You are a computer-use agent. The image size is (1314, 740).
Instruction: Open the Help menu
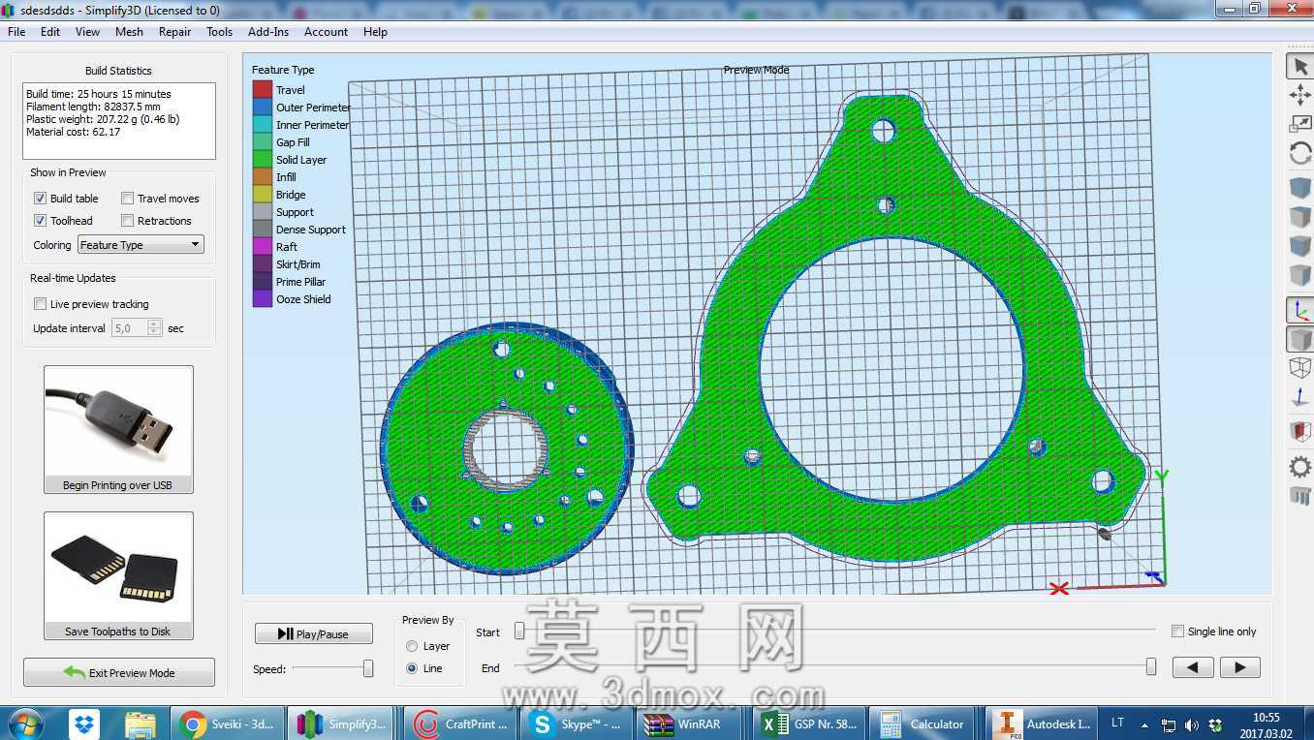pyautogui.click(x=375, y=32)
